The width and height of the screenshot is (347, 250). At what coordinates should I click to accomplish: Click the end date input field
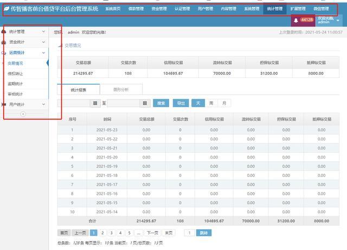point(124,103)
